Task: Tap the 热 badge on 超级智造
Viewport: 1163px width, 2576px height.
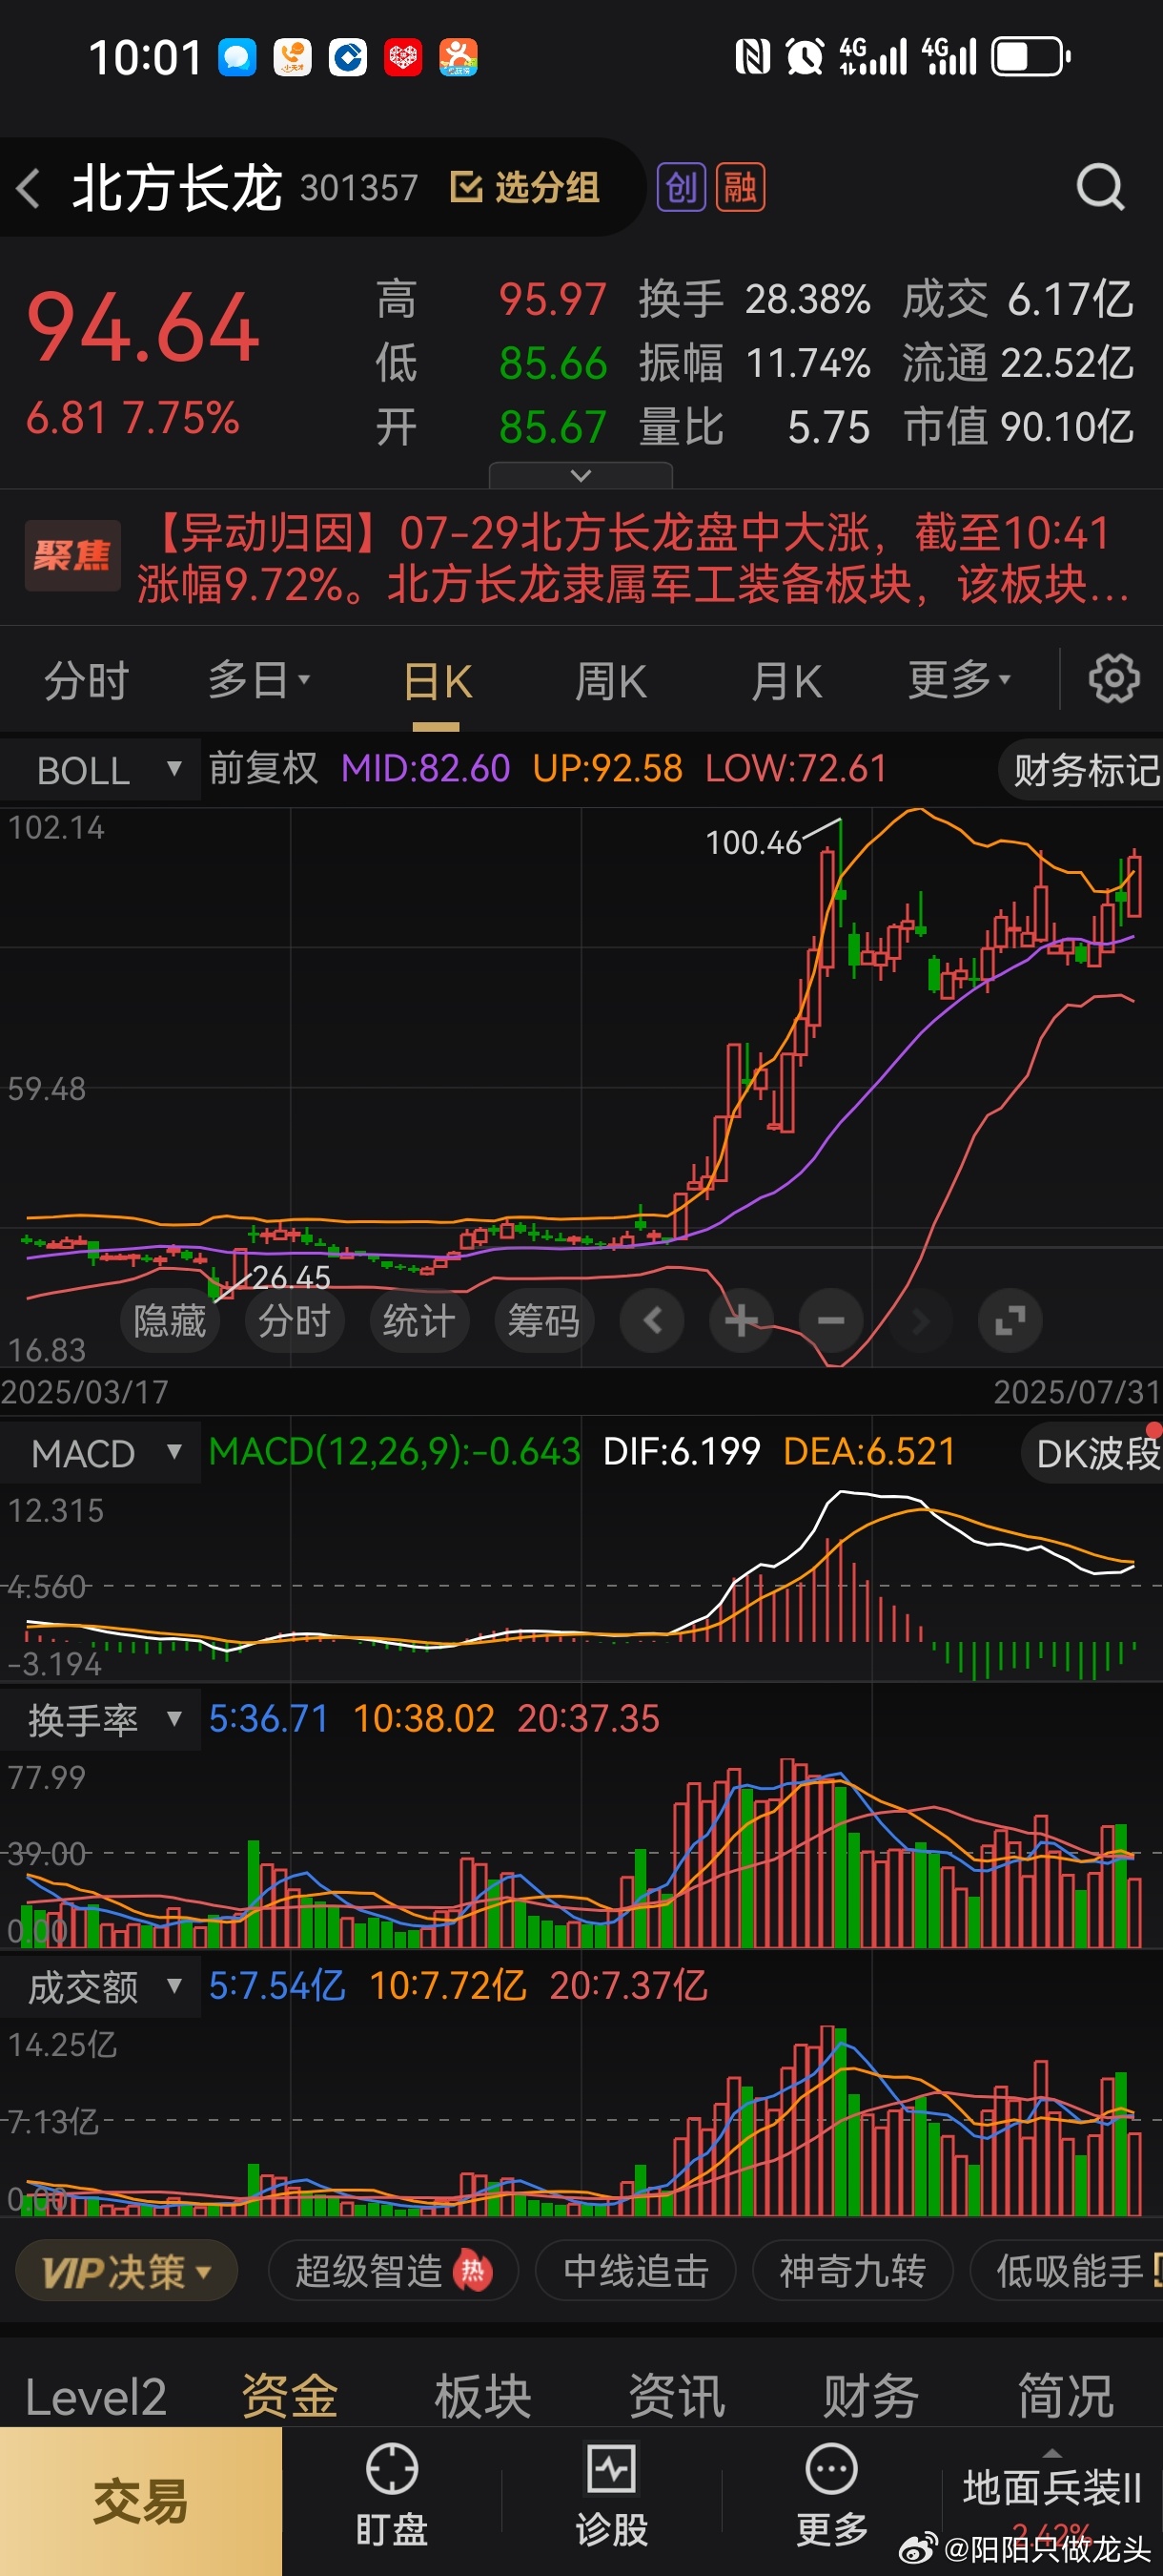Action: click(473, 2273)
